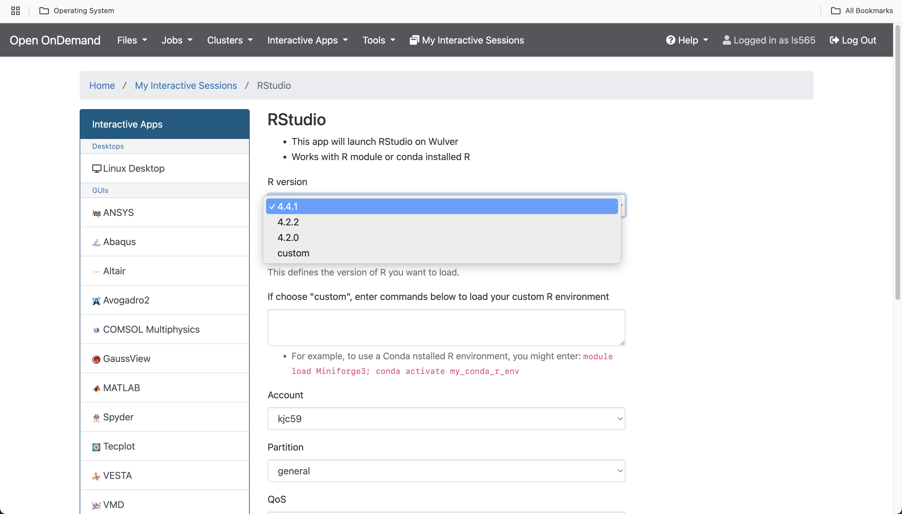Open the Partition dropdown showing general
The height and width of the screenshot is (514, 902).
(x=447, y=470)
